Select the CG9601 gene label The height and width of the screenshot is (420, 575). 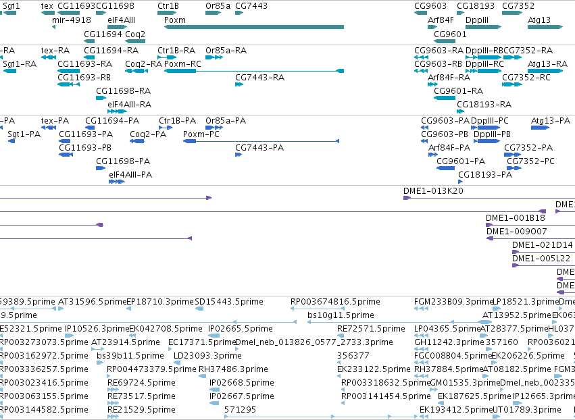(450, 34)
